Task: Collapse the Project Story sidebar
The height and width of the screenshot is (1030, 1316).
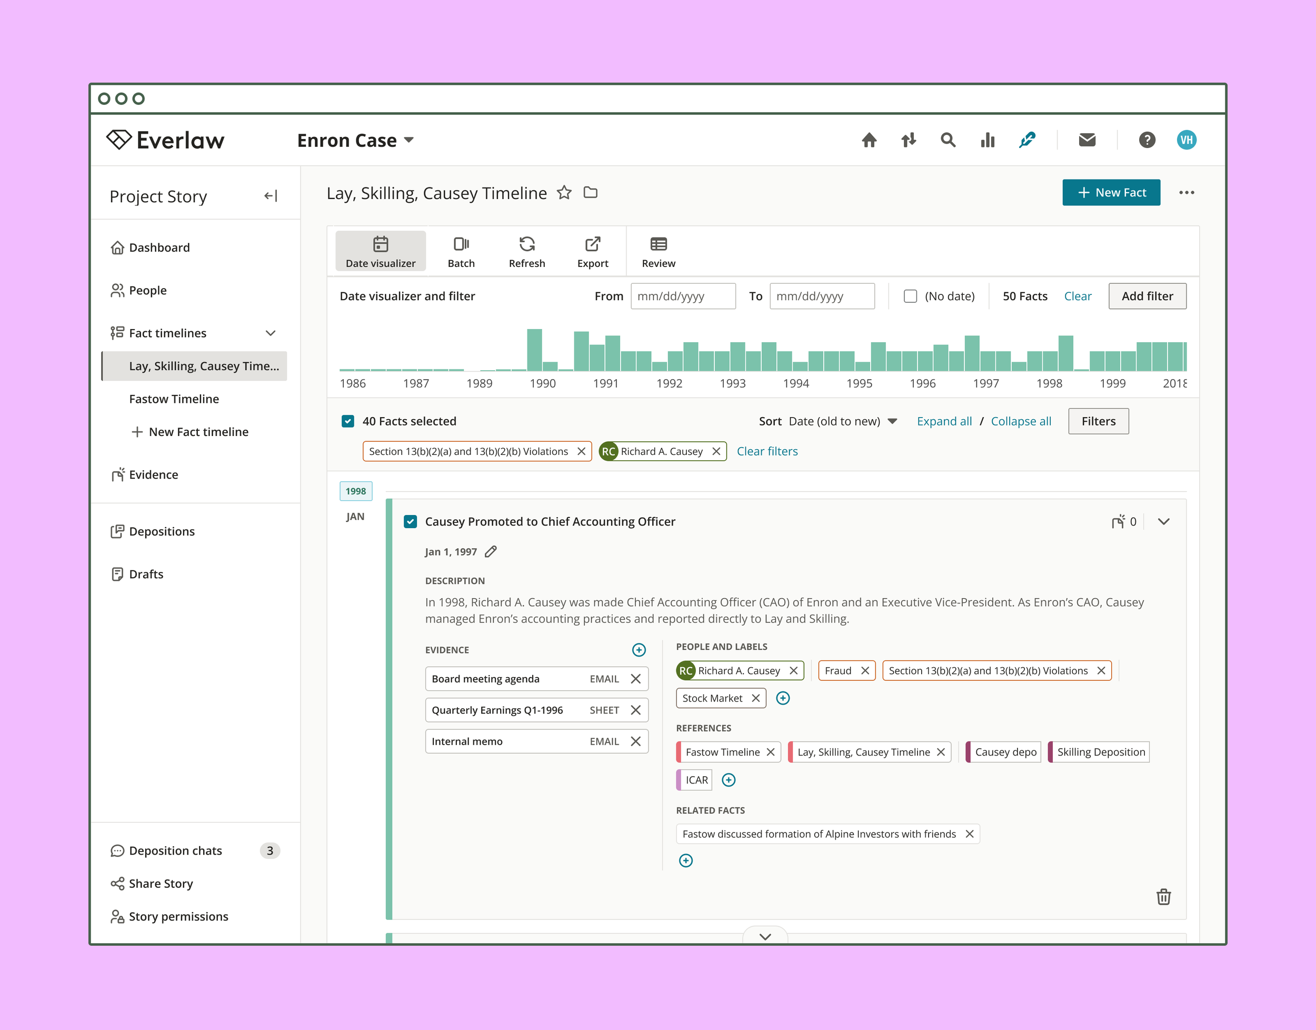Action: (271, 195)
